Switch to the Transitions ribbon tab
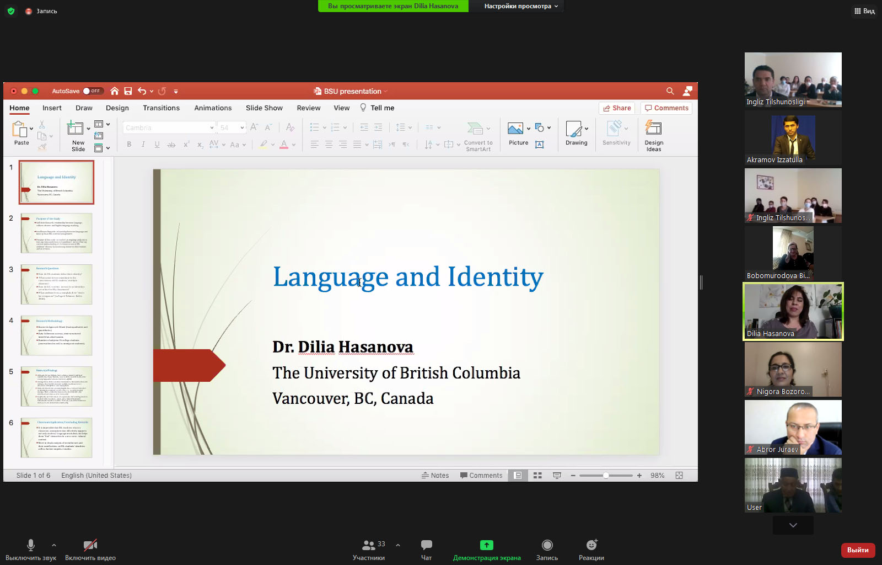882x565 pixels. (161, 108)
